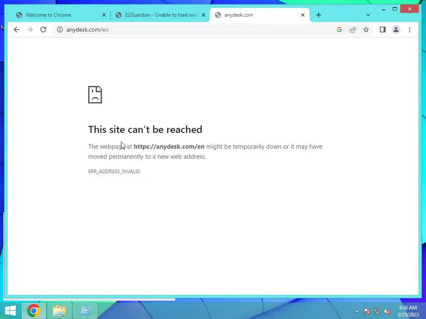Viewport: 426px width, 319px height.
Task: Open the Chrome profile avatar
Action: 396,29
